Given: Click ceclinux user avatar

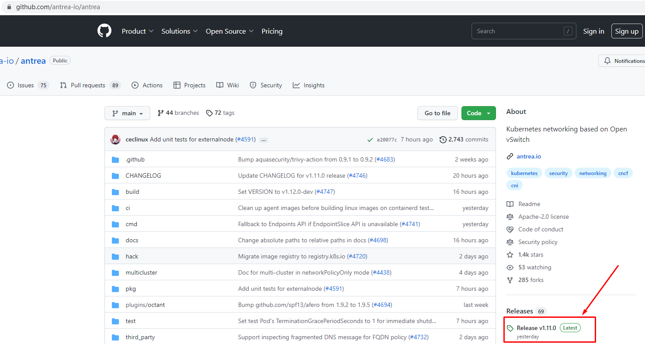Looking at the screenshot, I should (116, 139).
